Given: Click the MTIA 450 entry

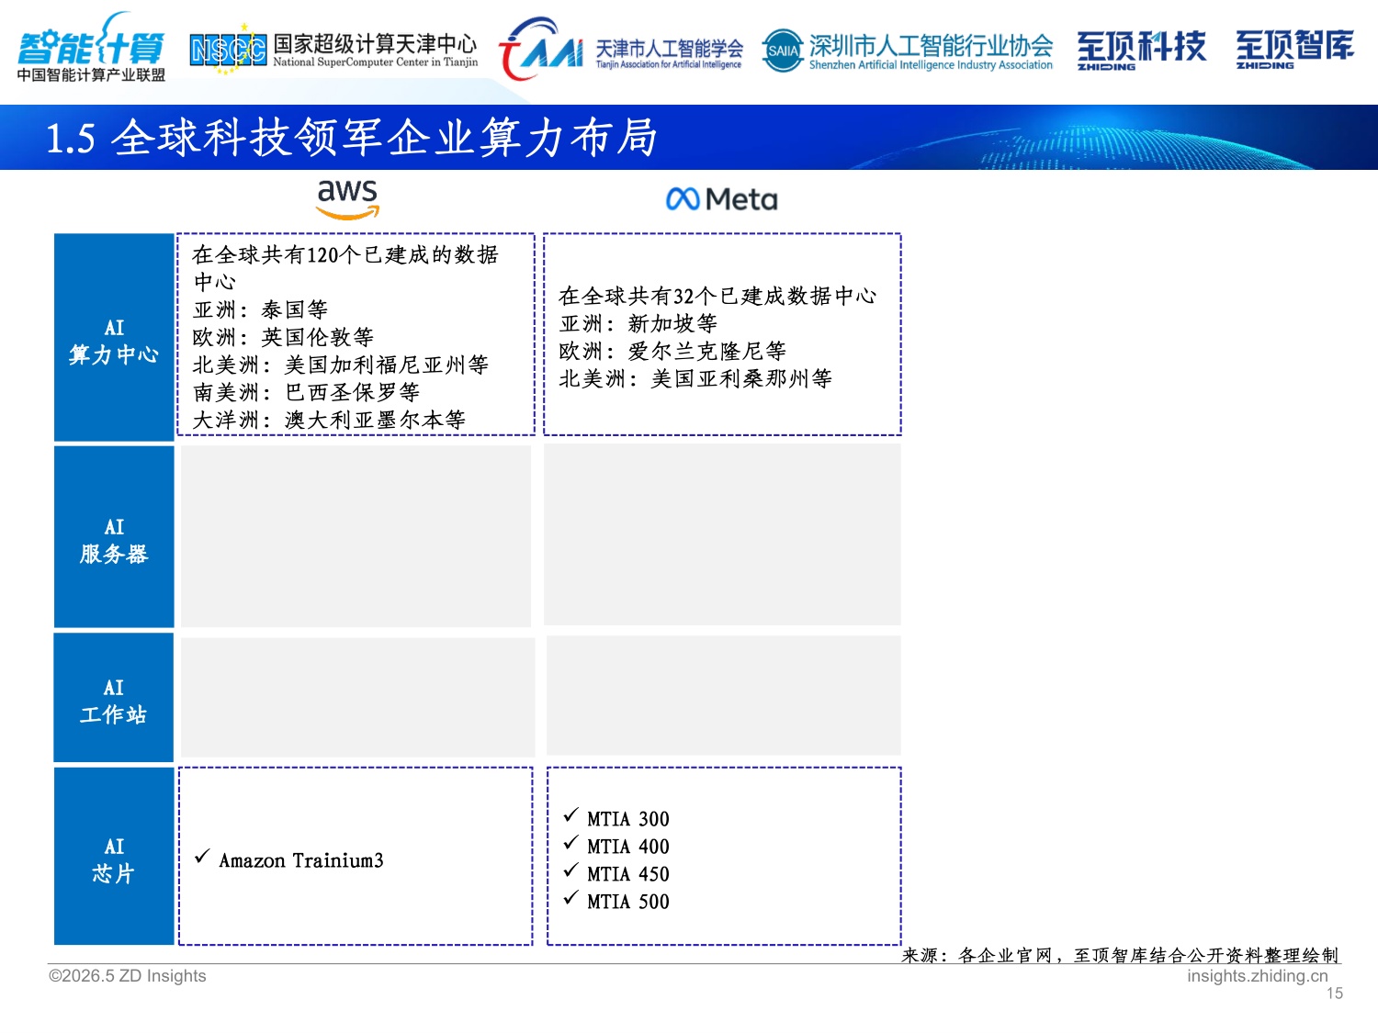Looking at the screenshot, I should 628,874.
